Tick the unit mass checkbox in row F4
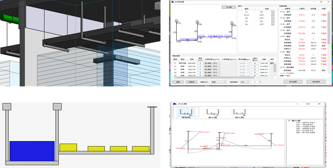This screenshot has width=333, height=168. tap(248, 72)
